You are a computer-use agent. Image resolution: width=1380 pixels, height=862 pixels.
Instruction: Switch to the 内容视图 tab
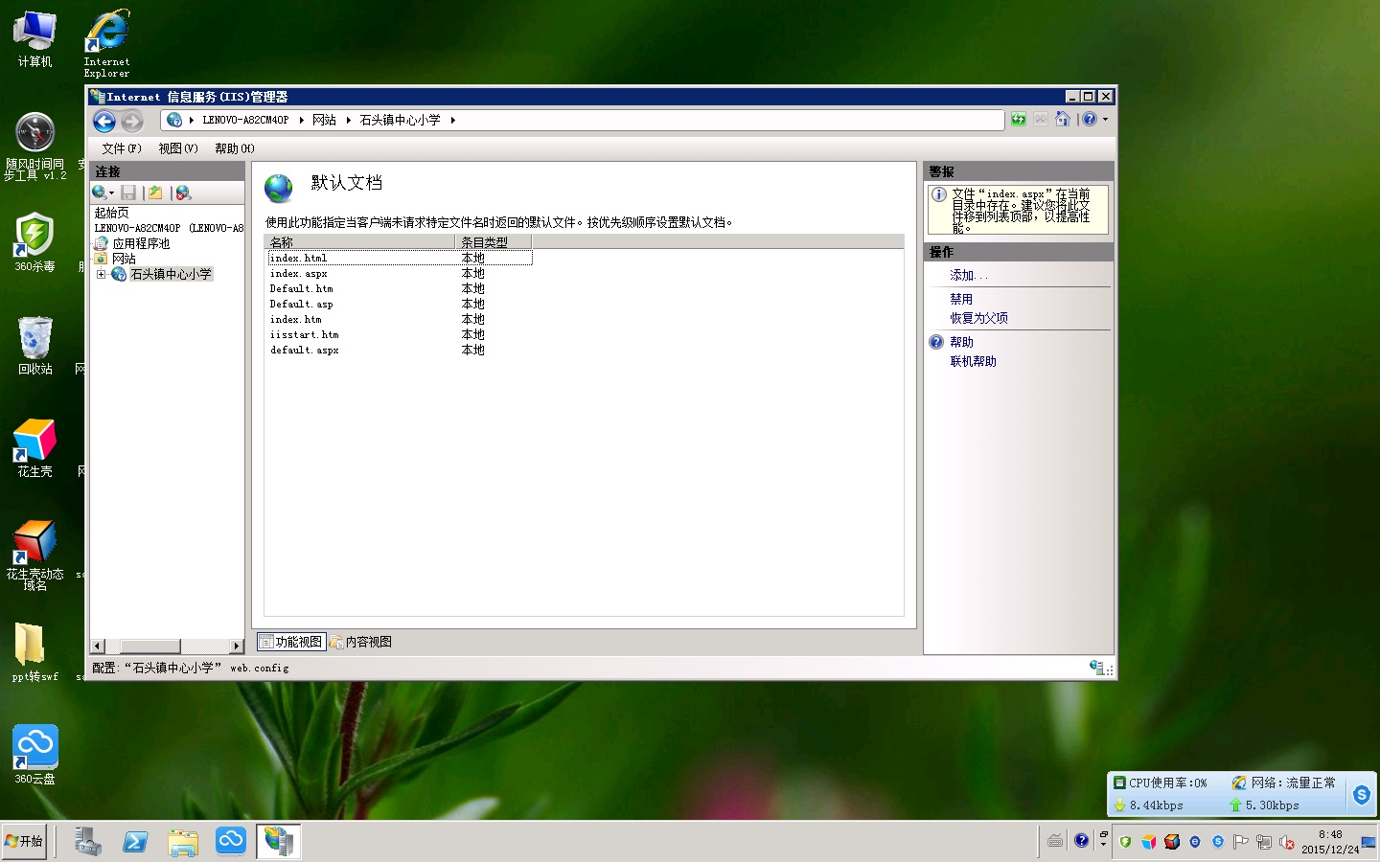click(361, 642)
